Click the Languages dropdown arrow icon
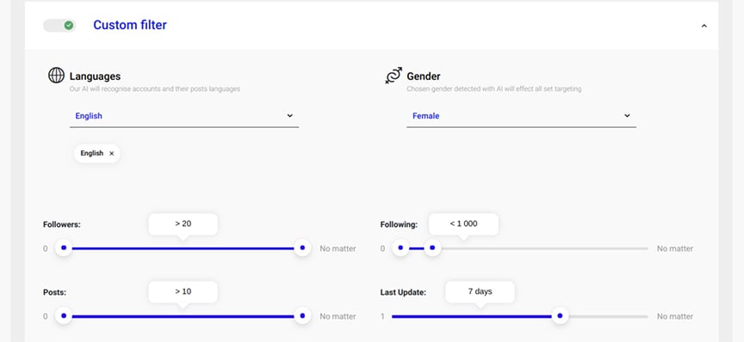 point(290,116)
